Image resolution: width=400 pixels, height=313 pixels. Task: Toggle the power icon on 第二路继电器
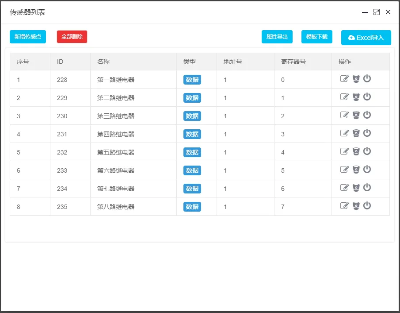click(x=367, y=97)
